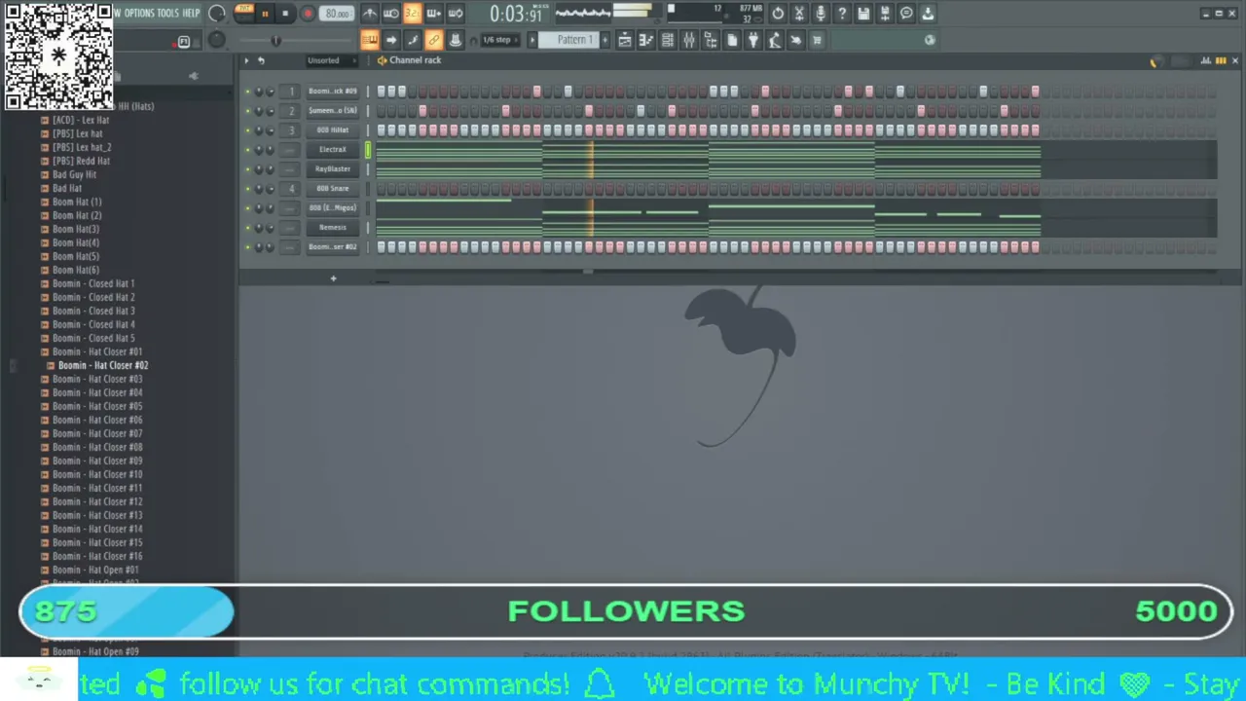Open the project picker icon
The width and height of the screenshot is (1246, 701).
point(732,40)
